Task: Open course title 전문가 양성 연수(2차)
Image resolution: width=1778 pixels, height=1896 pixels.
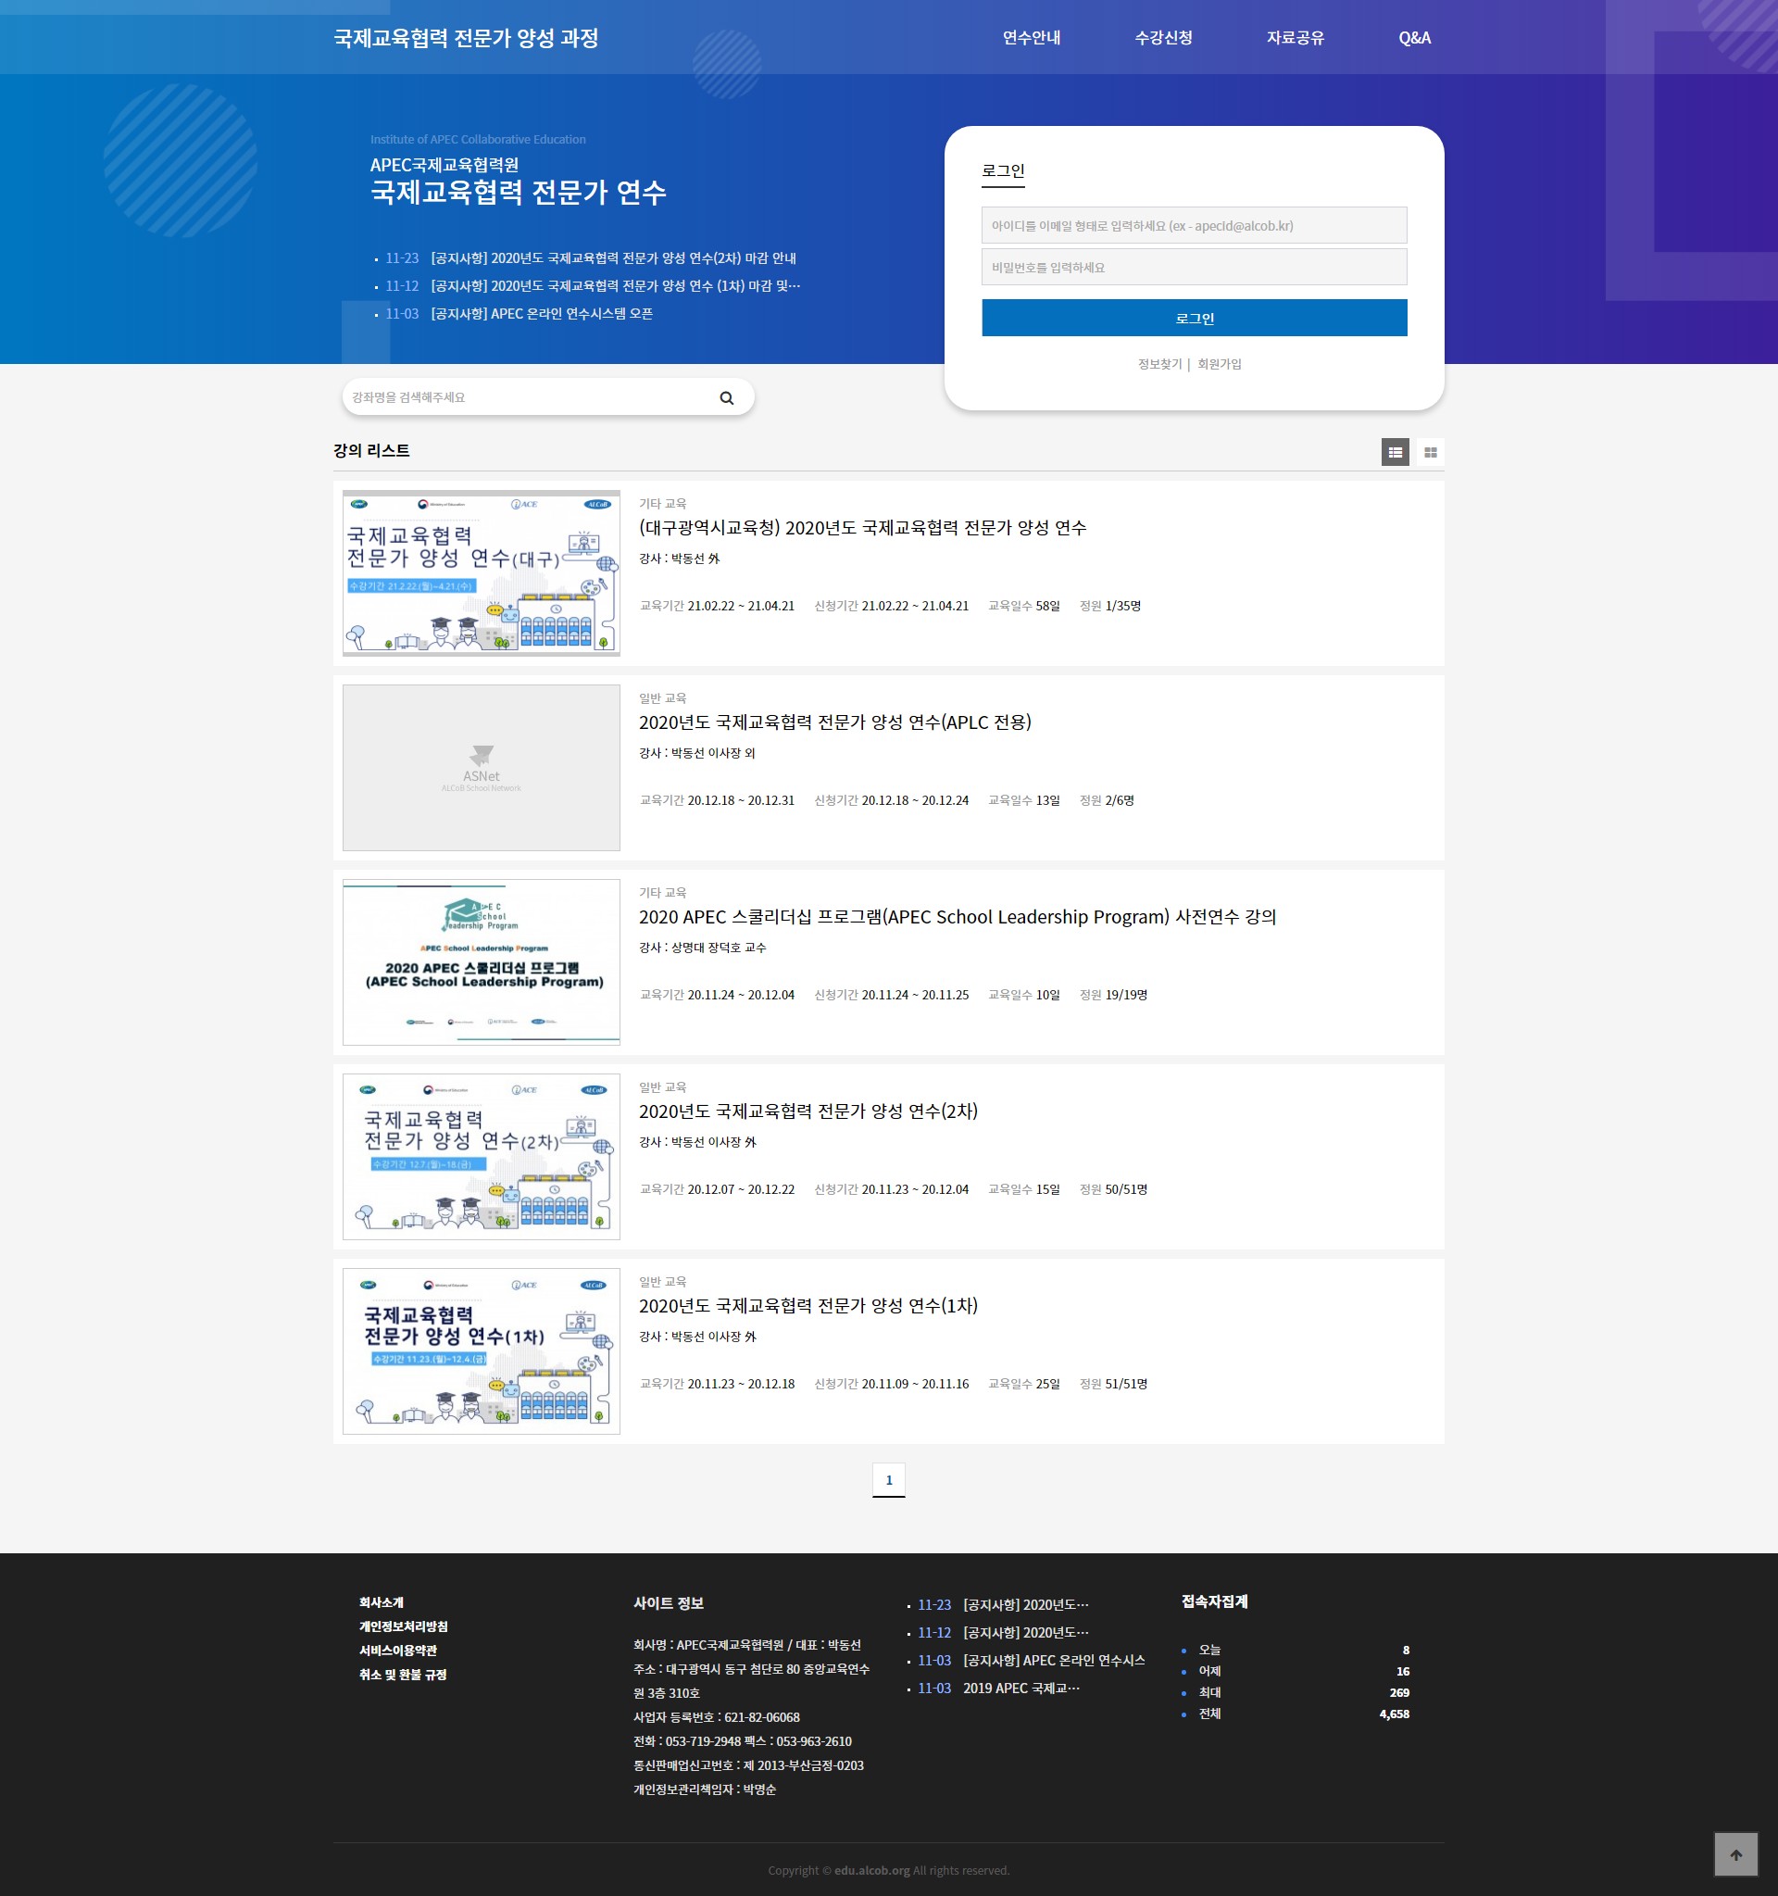Action: (808, 1111)
